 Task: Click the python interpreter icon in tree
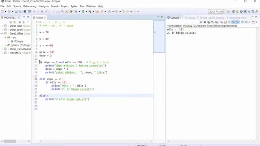[9, 45]
